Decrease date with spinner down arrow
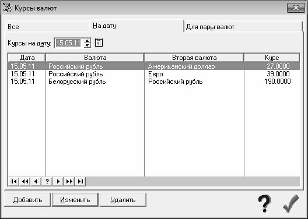 [x=87, y=45]
